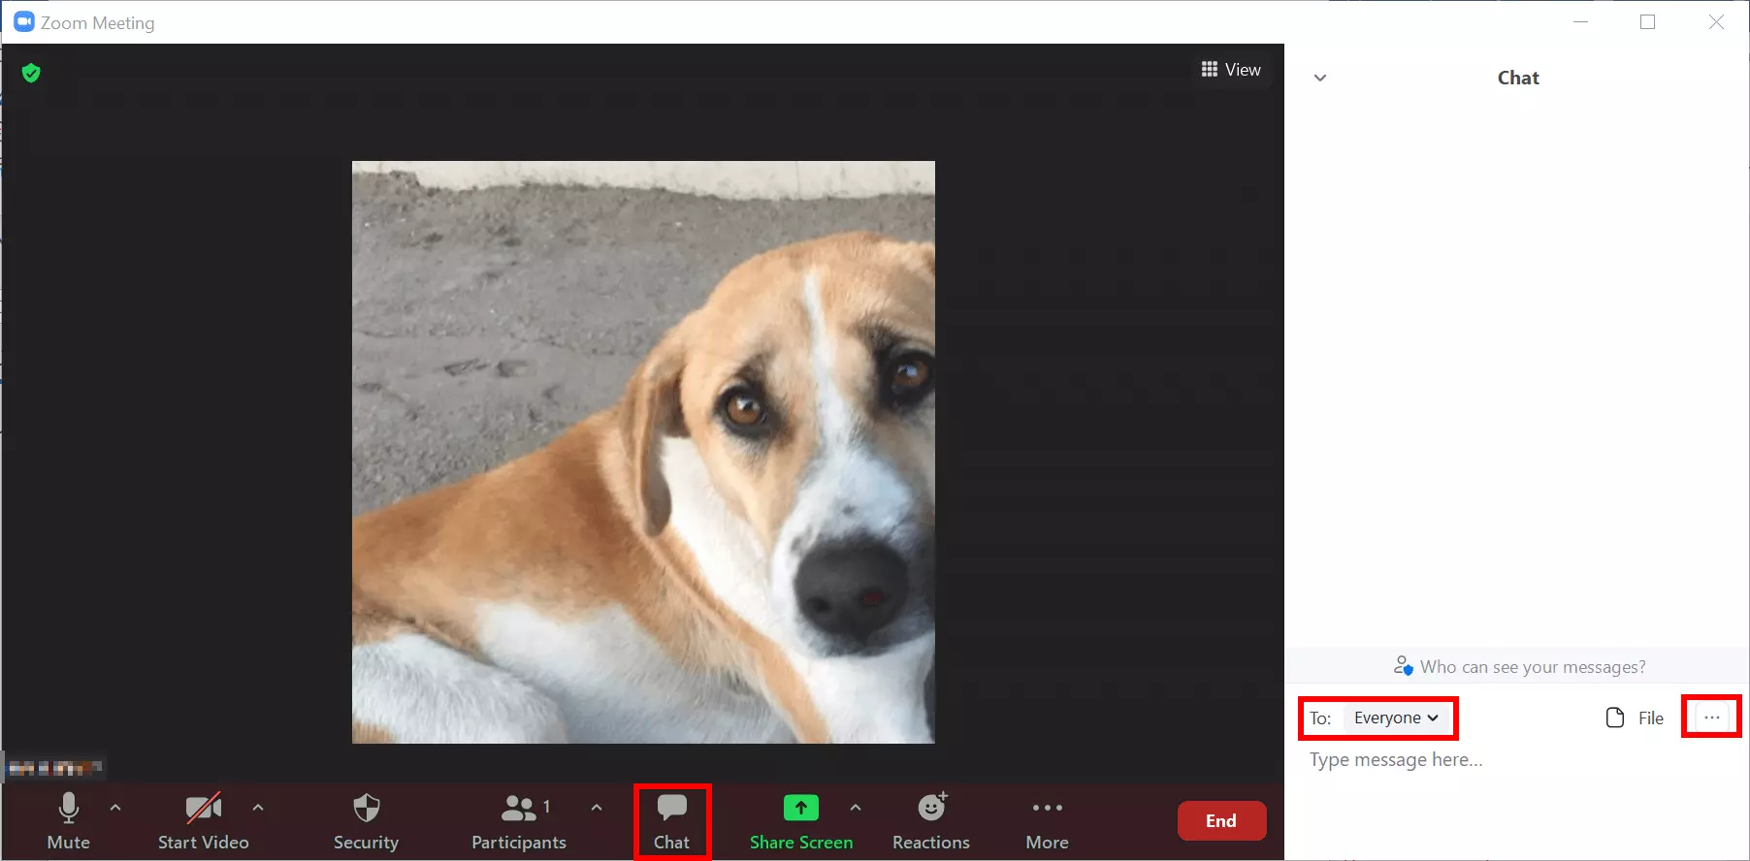Screen dimensions: 1750x861
Task: Expand share options arrow beside Share Screen
Action: click(856, 807)
